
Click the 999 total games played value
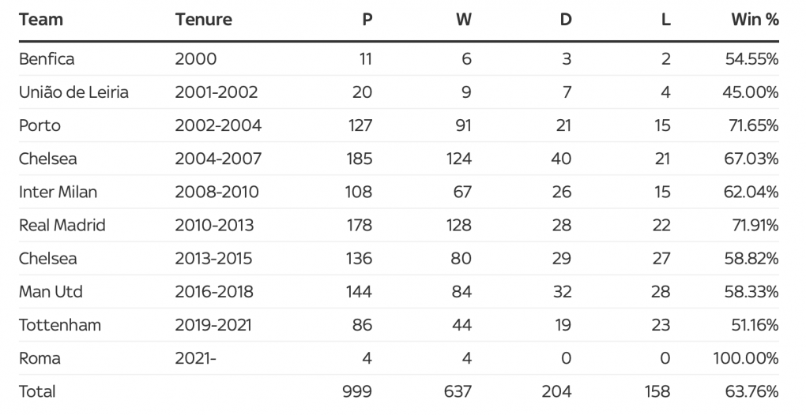point(357,391)
